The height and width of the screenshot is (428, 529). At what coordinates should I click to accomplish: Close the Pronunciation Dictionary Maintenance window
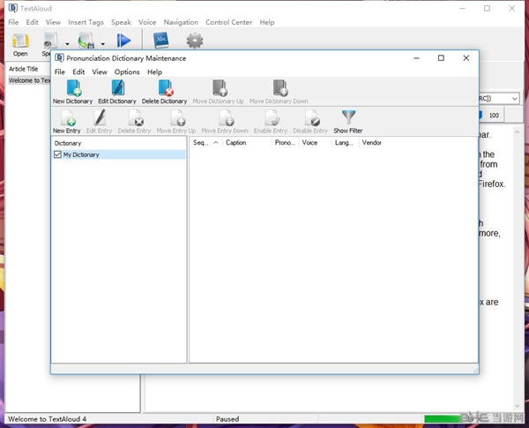pos(466,58)
